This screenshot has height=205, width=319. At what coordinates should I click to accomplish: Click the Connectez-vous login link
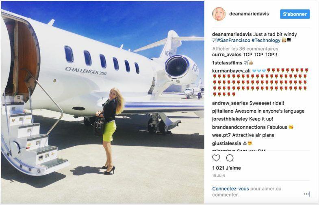point(230,188)
